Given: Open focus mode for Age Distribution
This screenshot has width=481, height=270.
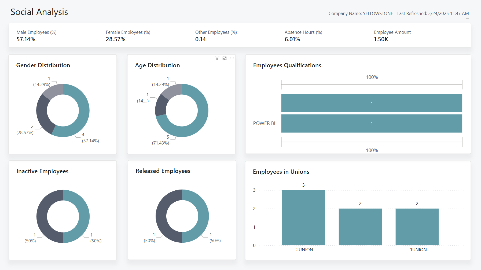Looking at the screenshot, I should tap(225, 58).
